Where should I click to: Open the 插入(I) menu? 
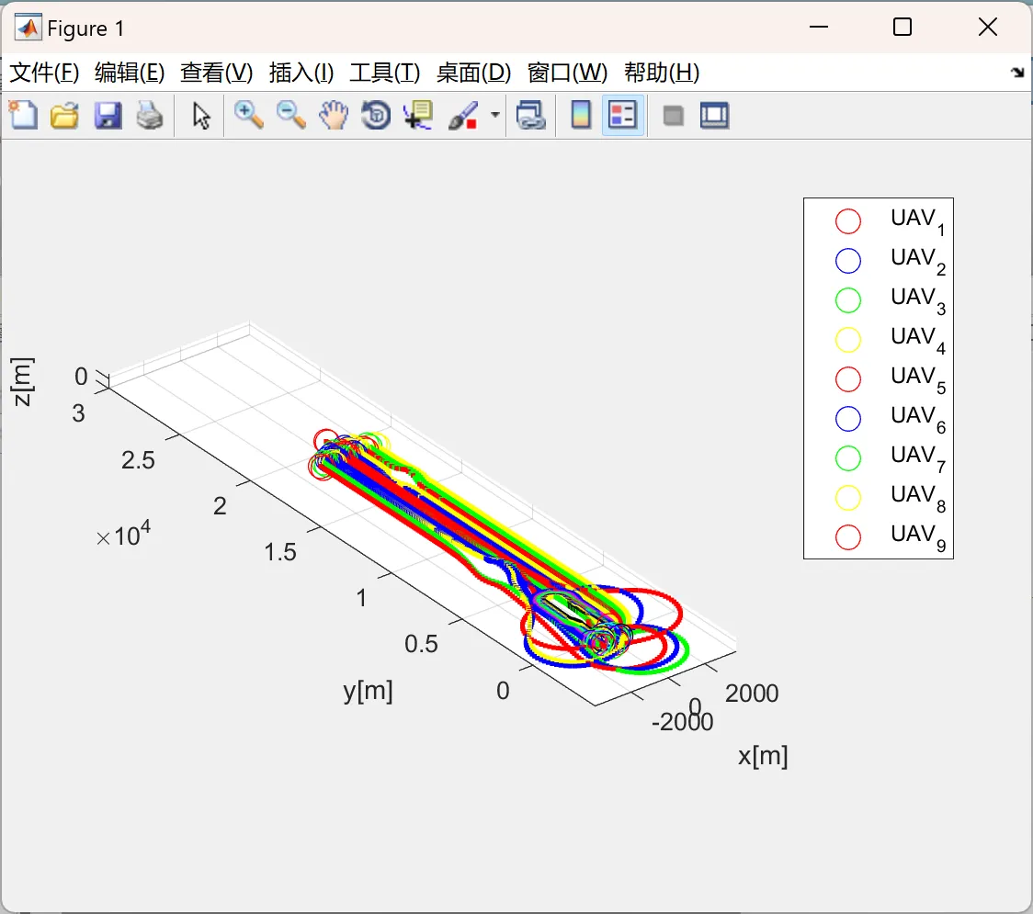click(x=301, y=73)
